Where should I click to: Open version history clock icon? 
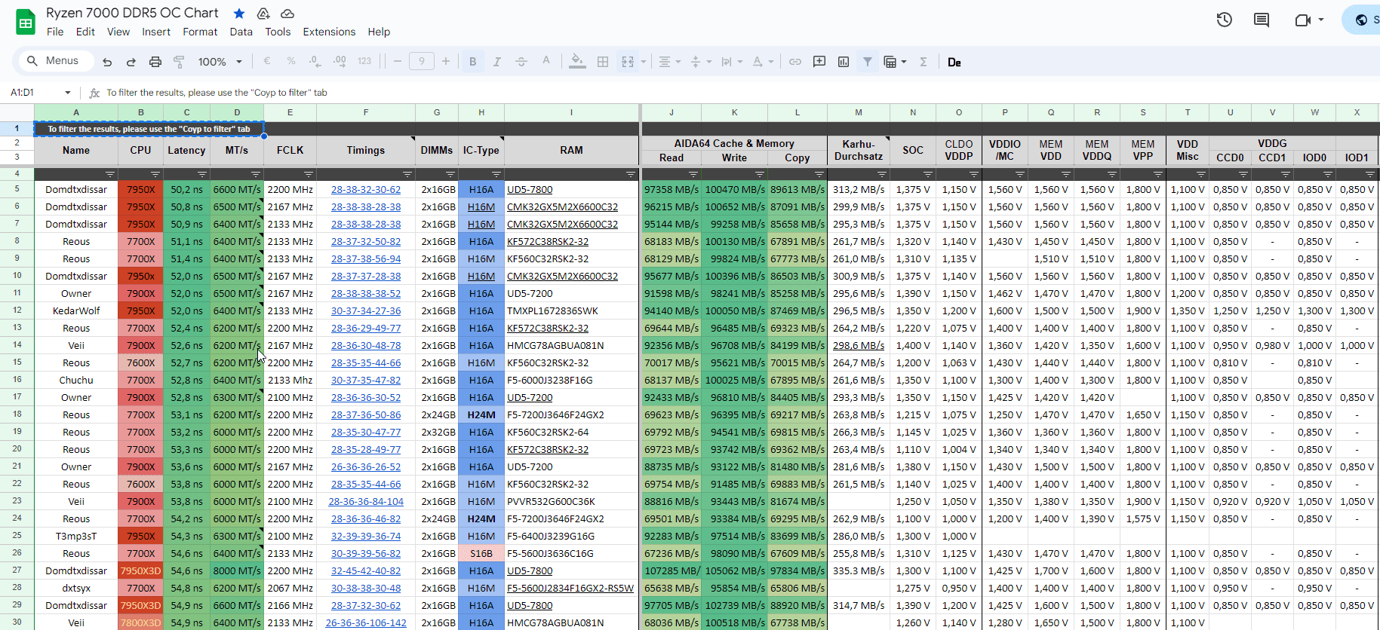click(1224, 20)
